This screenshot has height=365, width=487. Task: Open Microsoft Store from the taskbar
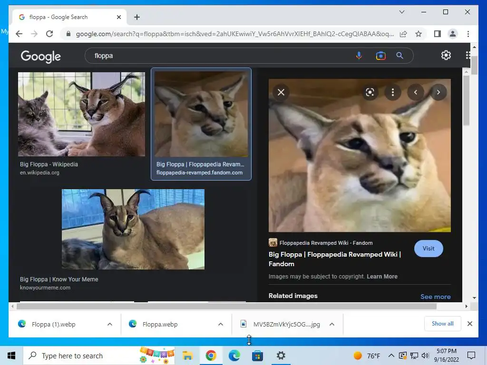(257, 355)
